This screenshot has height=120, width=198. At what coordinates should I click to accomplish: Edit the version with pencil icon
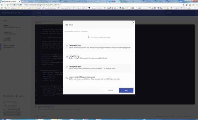tap(19, 109)
